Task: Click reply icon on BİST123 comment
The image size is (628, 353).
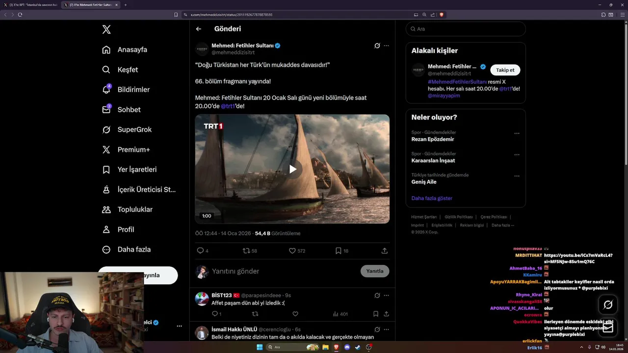Action: [214, 314]
